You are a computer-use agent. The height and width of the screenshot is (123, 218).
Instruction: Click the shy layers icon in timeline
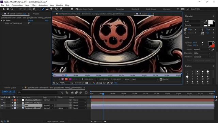pos(72,93)
